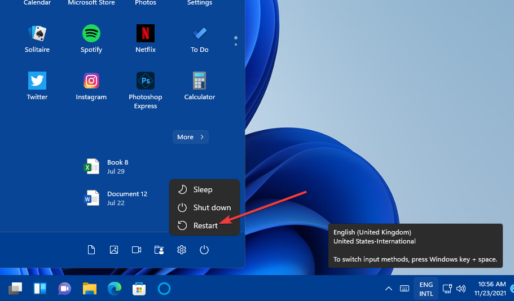
Task: Switch input language ENG INTL
Action: (426, 289)
